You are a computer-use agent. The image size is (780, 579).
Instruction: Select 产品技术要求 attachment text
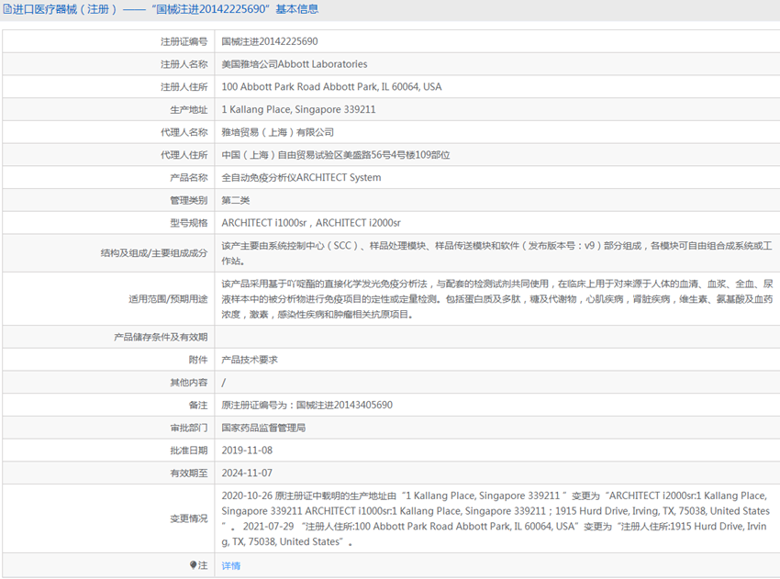(x=250, y=360)
